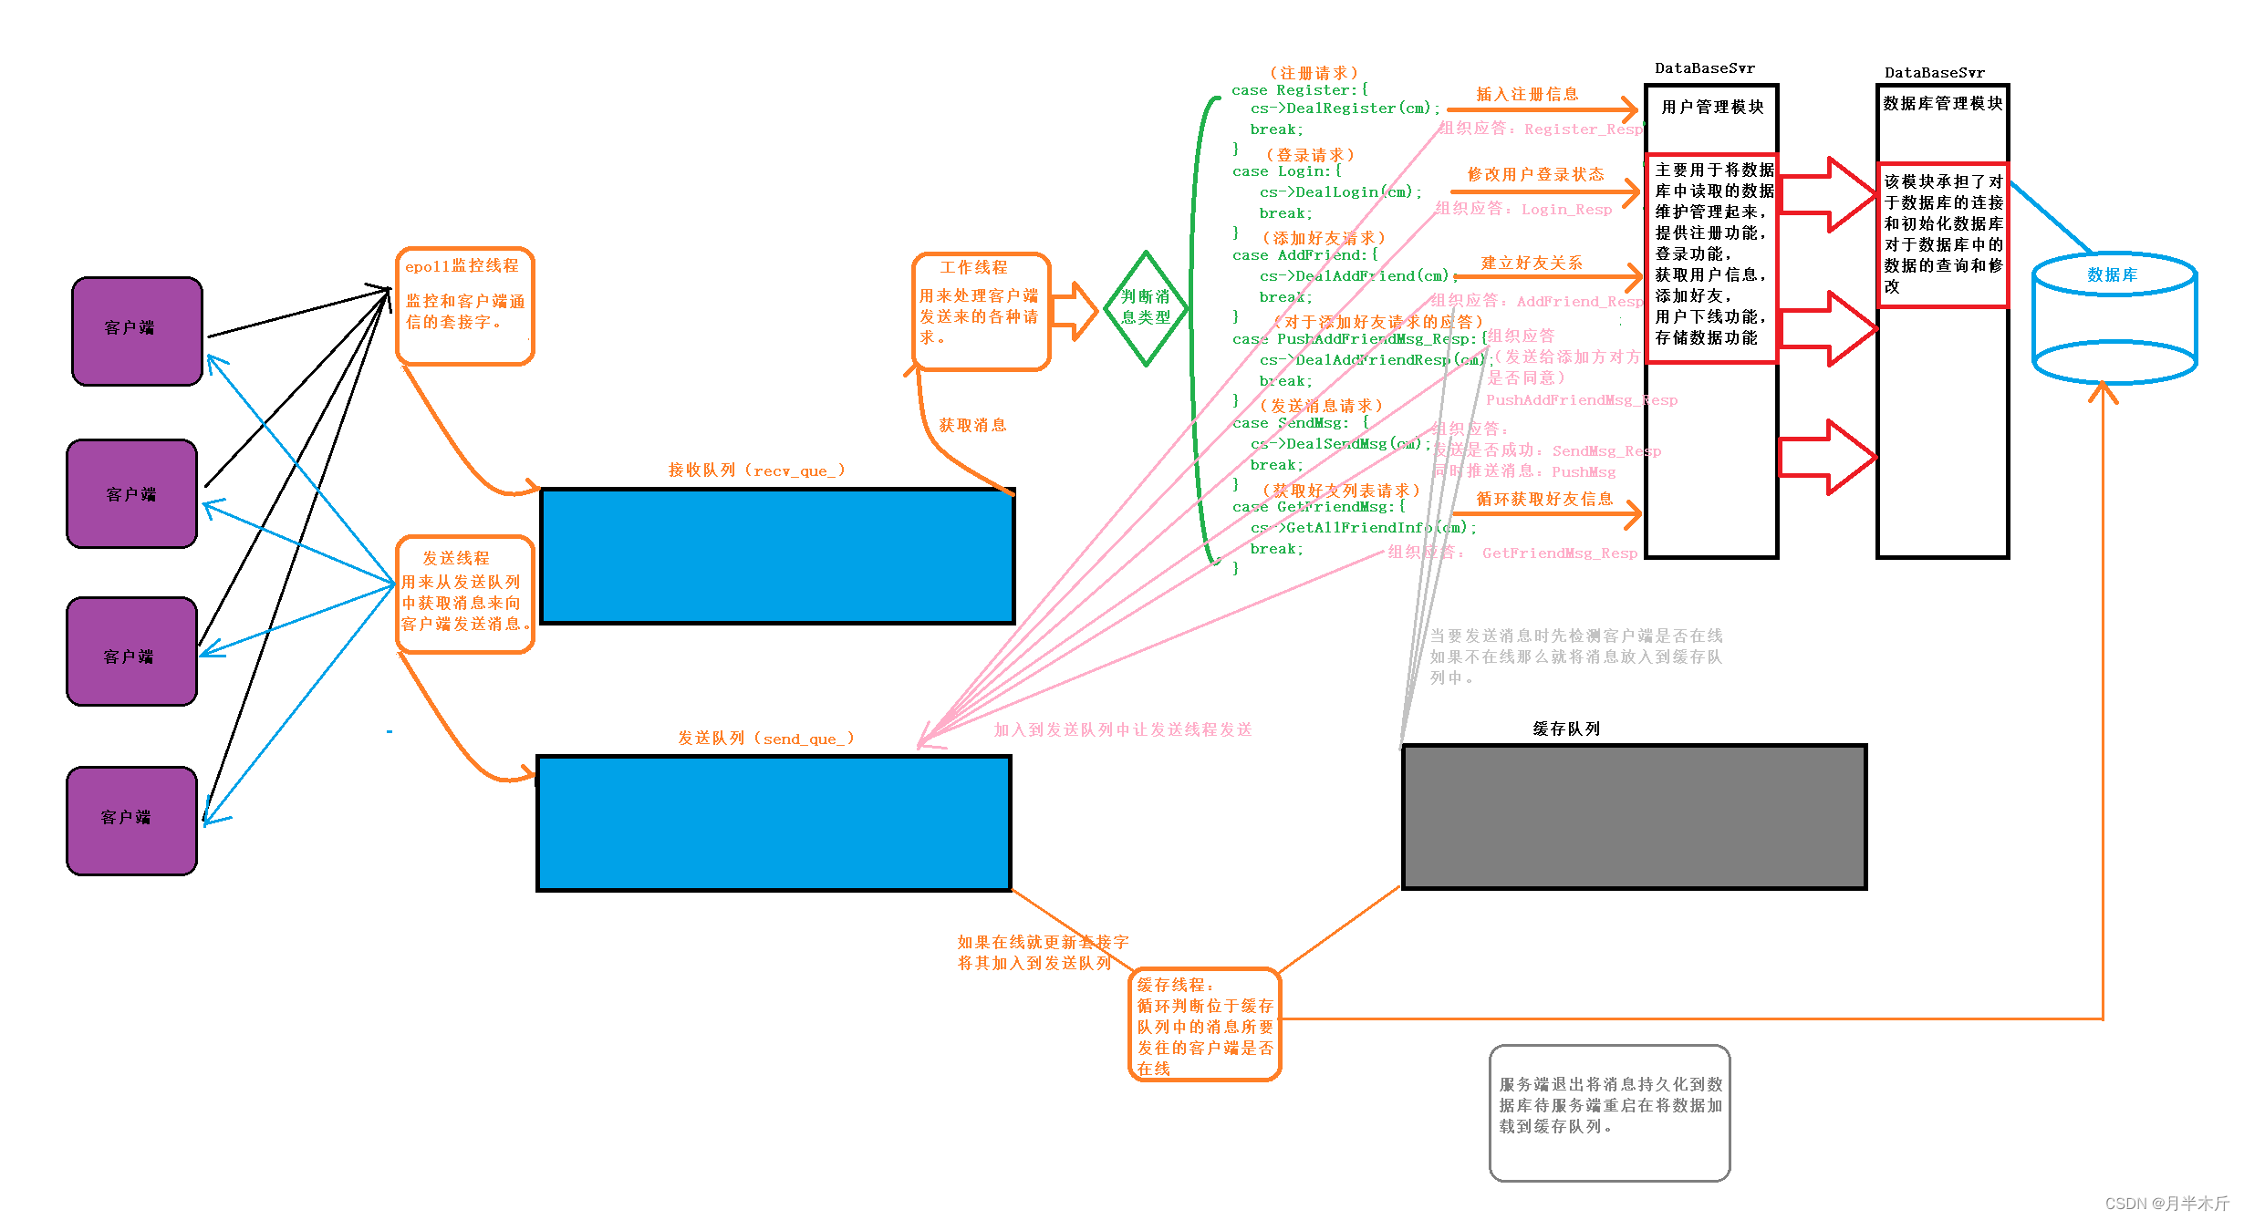The width and height of the screenshot is (2244, 1220).
Task: Click the orange arrow after 工作线程 box
Action: tap(1075, 311)
